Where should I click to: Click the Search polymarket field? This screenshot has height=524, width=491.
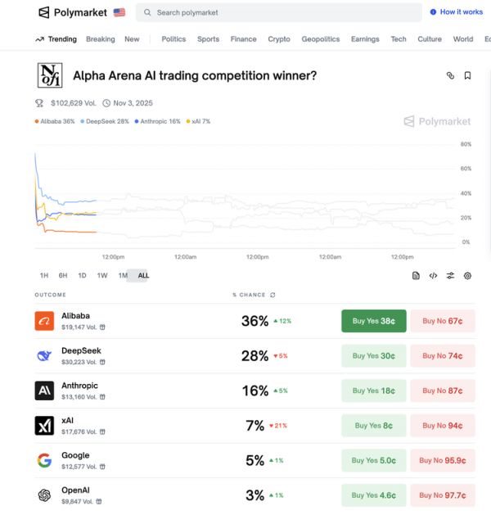278,12
